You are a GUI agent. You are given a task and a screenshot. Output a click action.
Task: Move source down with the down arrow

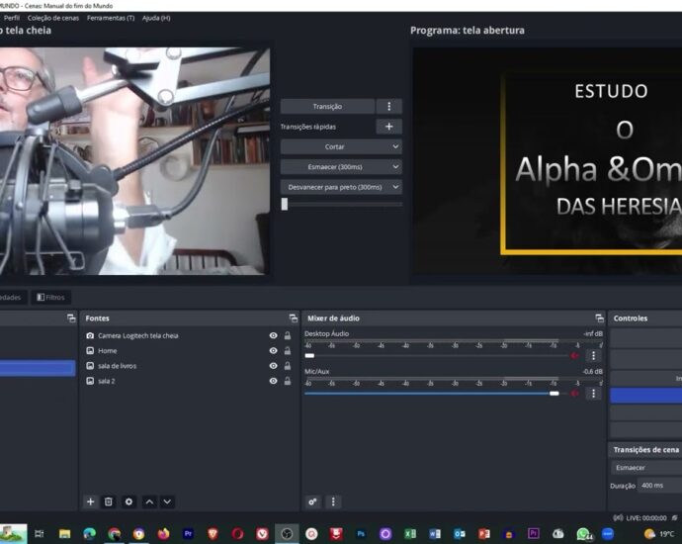click(167, 501)
